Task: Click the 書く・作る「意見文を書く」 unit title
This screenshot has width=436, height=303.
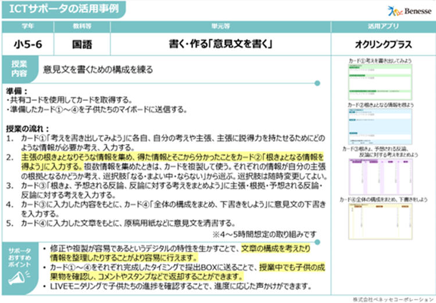Action: [x=212, y=44]
